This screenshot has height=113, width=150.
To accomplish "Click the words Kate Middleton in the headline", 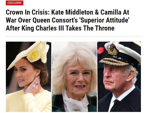I will click(72, 12).
